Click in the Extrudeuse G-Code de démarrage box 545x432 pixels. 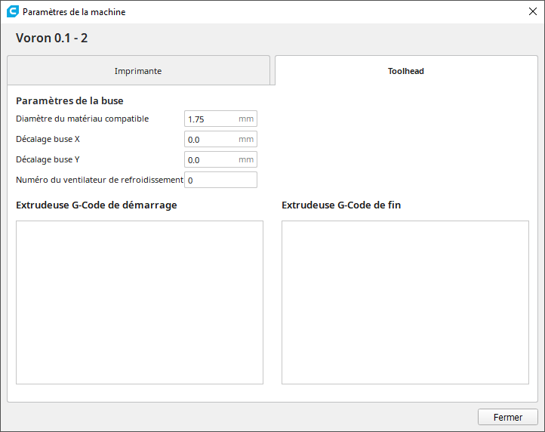140,302
